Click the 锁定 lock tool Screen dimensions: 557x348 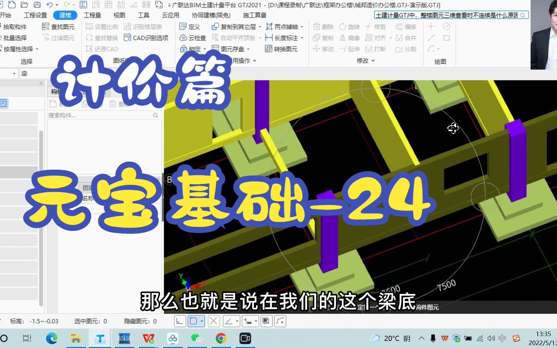(191, 49)
